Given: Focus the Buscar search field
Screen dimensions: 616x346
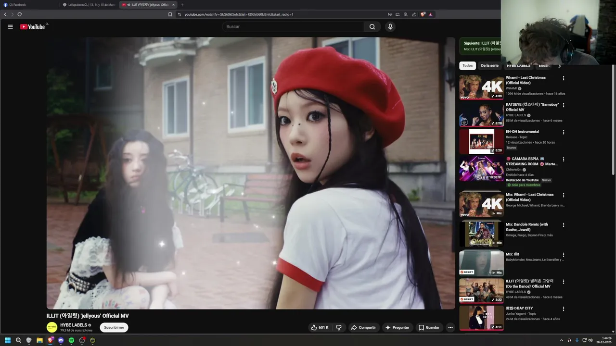Looking at the screenshot, I should click(x=294, y=27).
